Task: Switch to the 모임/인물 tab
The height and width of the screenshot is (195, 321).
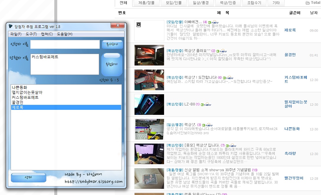Action: tap(173, 3)
